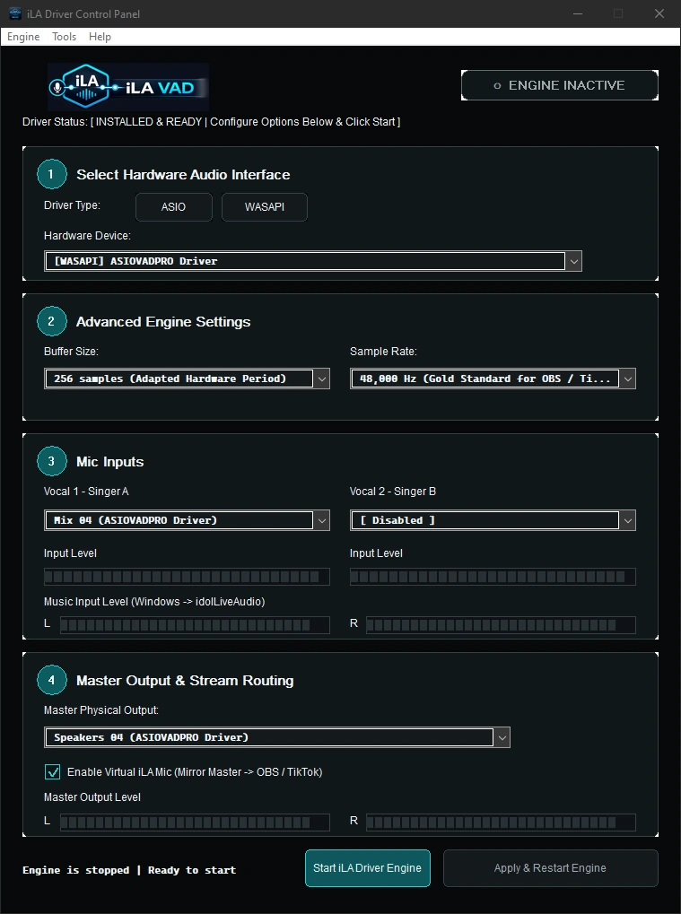Click the 'Vocal 1 - Singer A' label
Viewport: 681px width, 914px height.
point(86,492)
